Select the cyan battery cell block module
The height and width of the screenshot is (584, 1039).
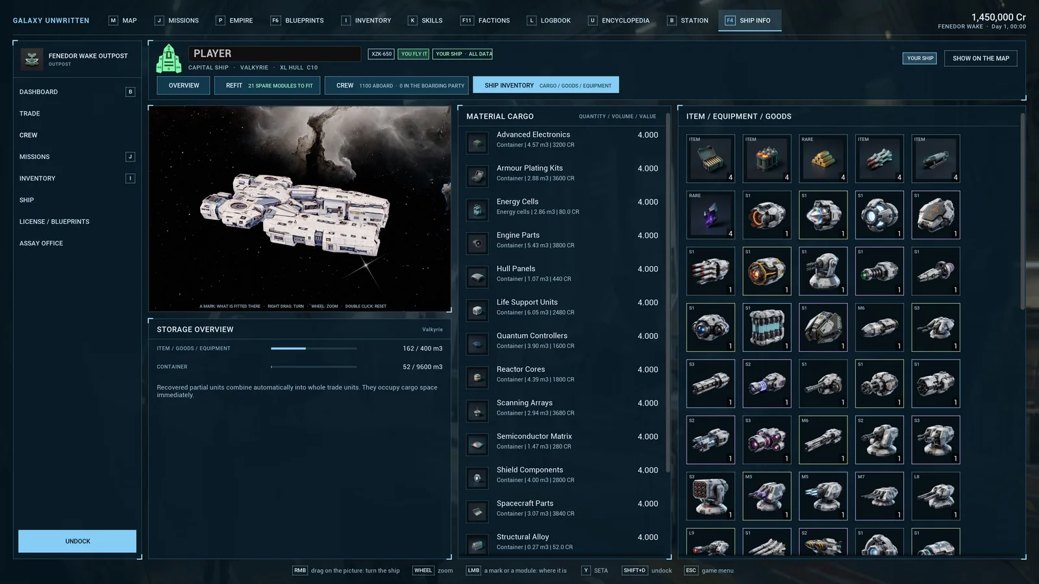pyautogui.click(x=767, y=328)
